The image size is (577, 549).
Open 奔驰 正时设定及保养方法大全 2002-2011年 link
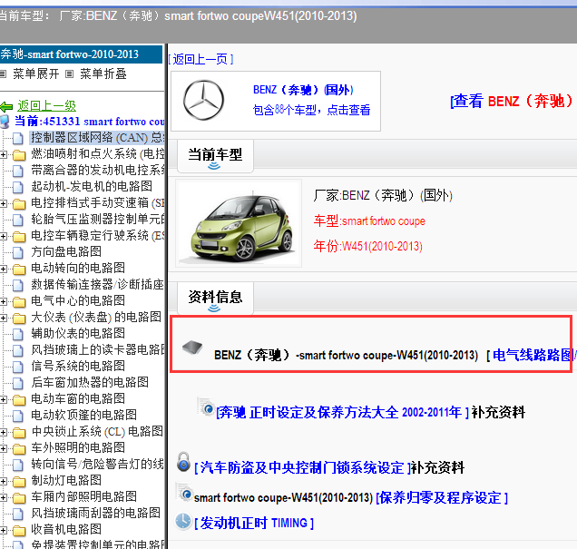(343, 413)
